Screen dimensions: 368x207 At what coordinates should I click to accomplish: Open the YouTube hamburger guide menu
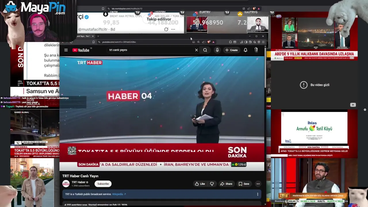pyautogui.click(x=66, y=50)
